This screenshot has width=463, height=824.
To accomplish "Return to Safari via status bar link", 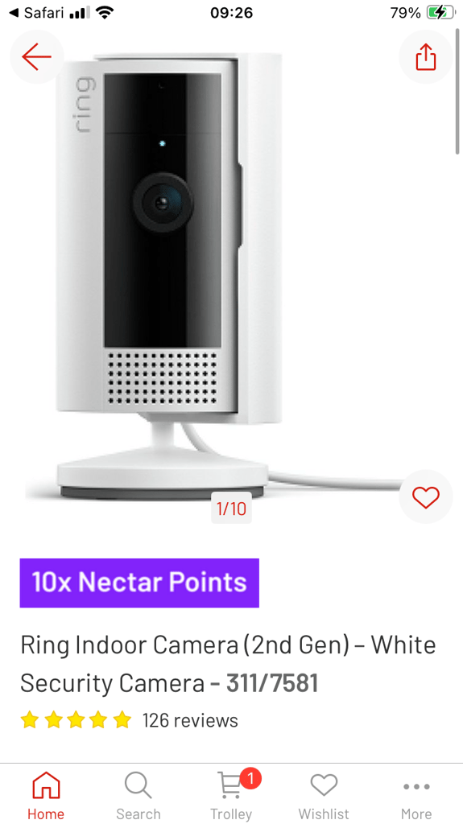I will tap(35, 13).
